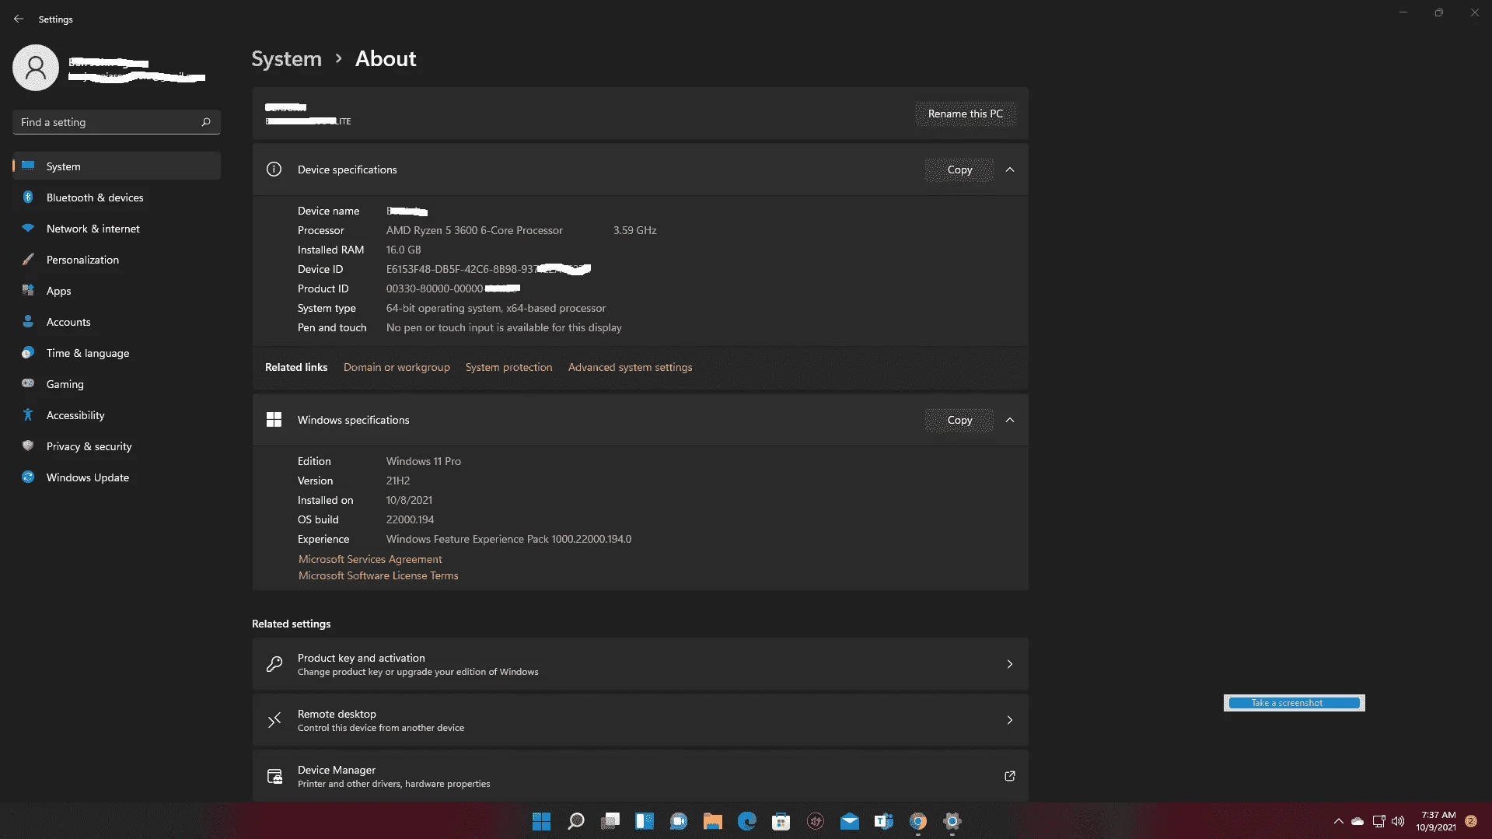Open Microsoft Teams from taskbar
This screenshot has width=1492, height=839.
tap(884, 821)
